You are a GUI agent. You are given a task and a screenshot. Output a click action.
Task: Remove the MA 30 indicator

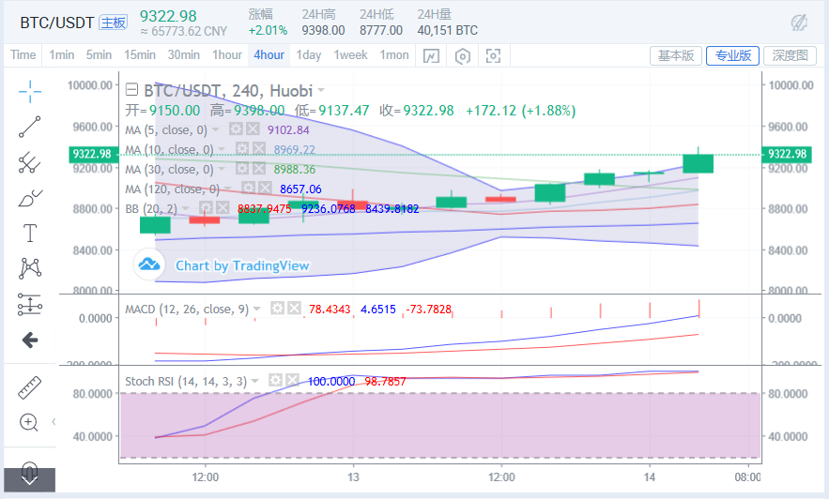(259, 169)
